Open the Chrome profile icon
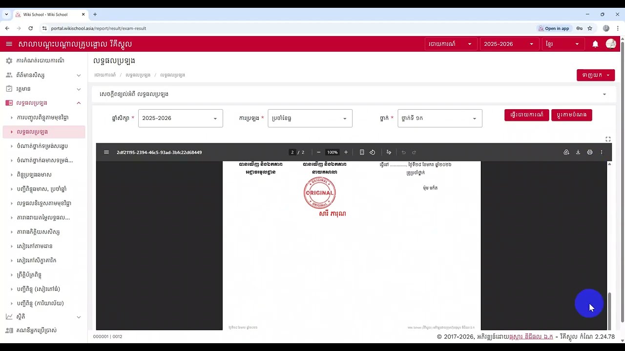625x351 pixels. click(606, 28)
